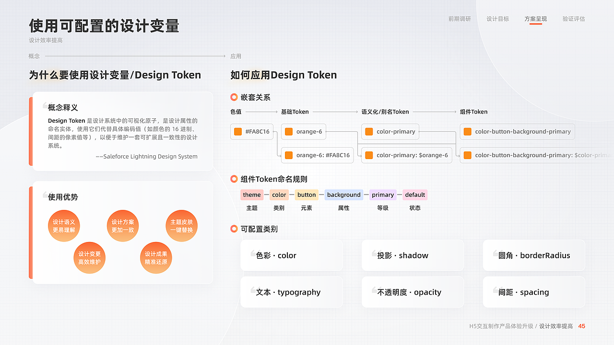Click swatch in color-button-background-primary chip
The width and height of the screenshot is (614, 345).
[x=468, y=131]
